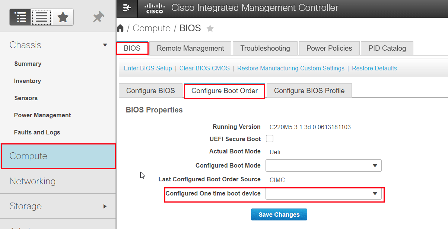The height and width of the screenshot is (229, 448).
Task: Collapse the Chassis section arrow
Action: tap(105, 45)
